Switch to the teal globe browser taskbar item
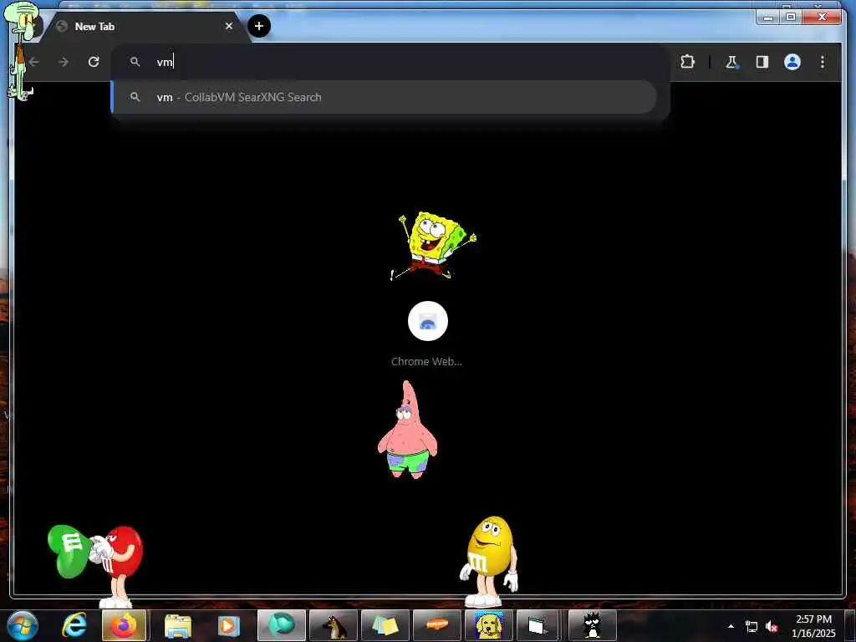The width and height of the screenshot is (856, 642). (x=281, y=625)
